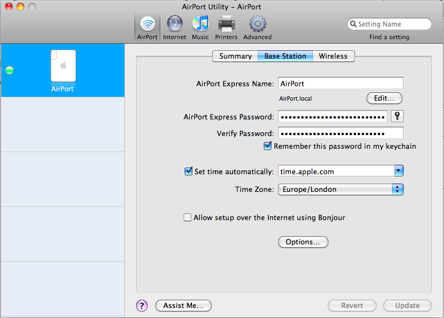Click the Setting Name search field
Screen dimensions: 444x318
tap(389, 24)
